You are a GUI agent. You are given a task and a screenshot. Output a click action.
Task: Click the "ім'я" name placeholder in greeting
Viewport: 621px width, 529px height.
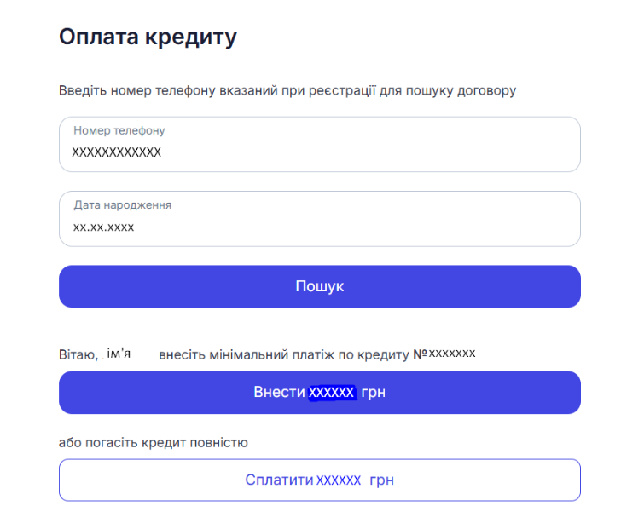119,354
